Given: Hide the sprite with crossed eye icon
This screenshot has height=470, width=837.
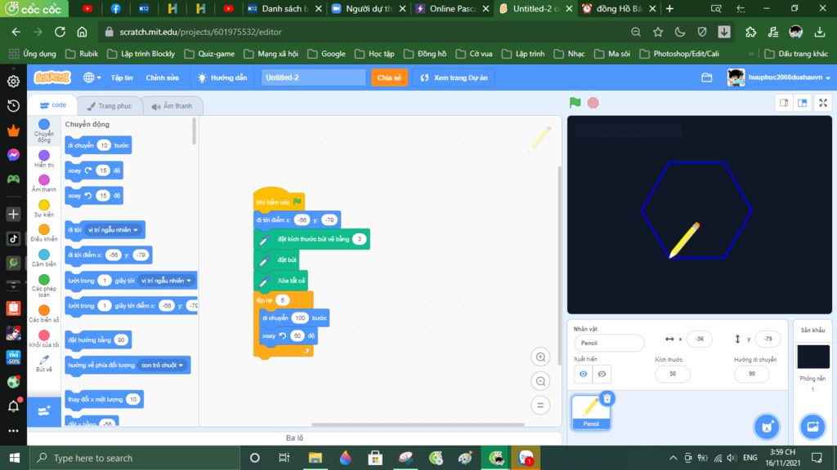Looking at the screenshot, I should coord(602,374).
